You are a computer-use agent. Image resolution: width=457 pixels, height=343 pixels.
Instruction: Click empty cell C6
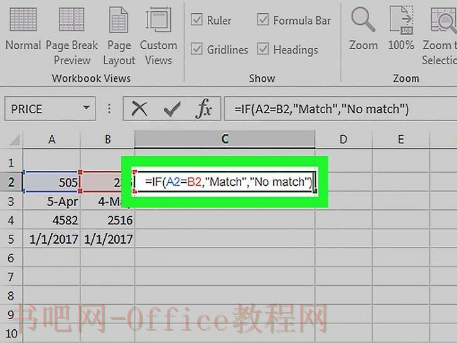pos(225,258)
